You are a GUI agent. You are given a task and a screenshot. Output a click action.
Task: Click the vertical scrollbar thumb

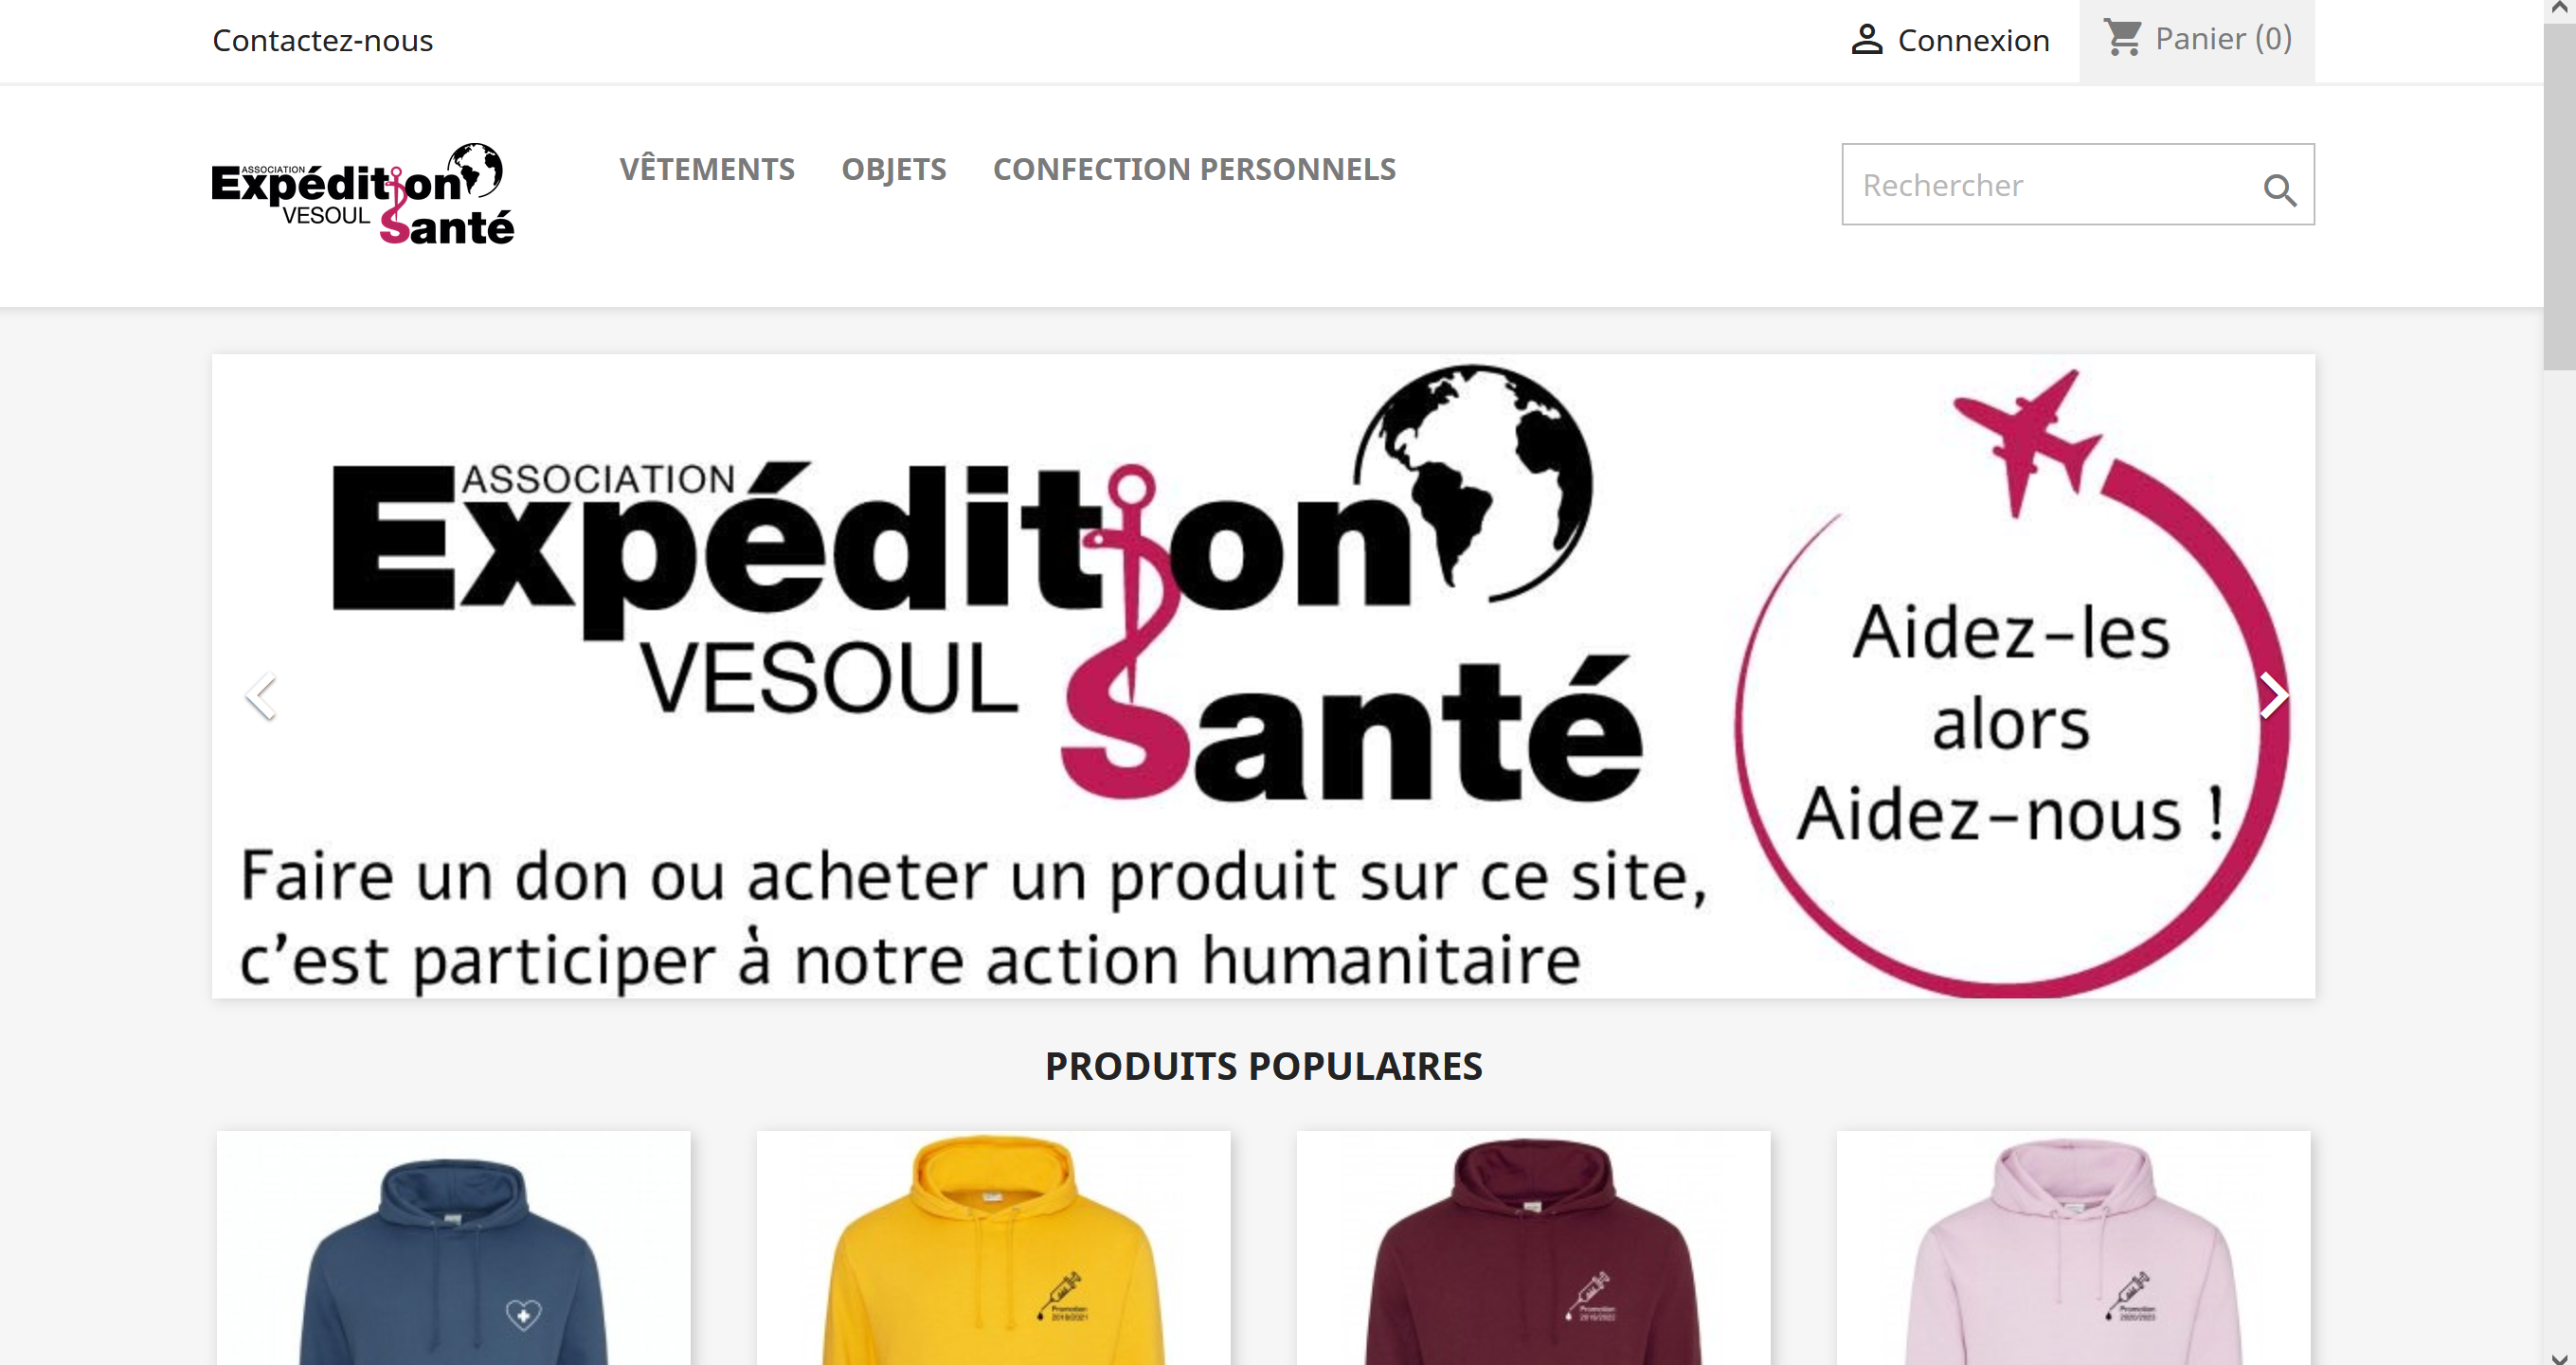pos(2559,195)
